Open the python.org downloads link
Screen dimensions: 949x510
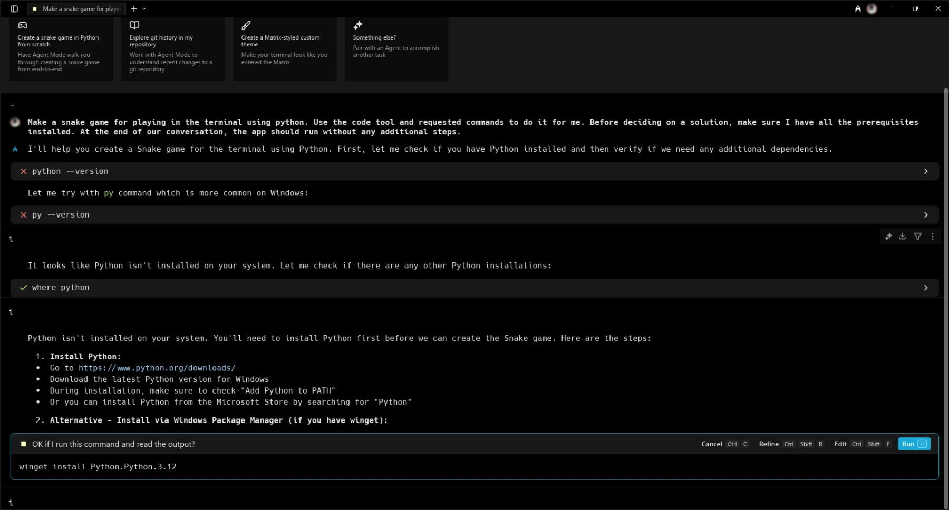click(x=156, y=368)
